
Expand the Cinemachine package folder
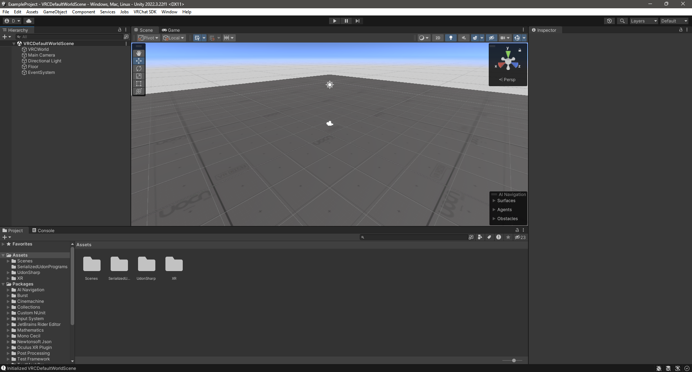(8, 301)
